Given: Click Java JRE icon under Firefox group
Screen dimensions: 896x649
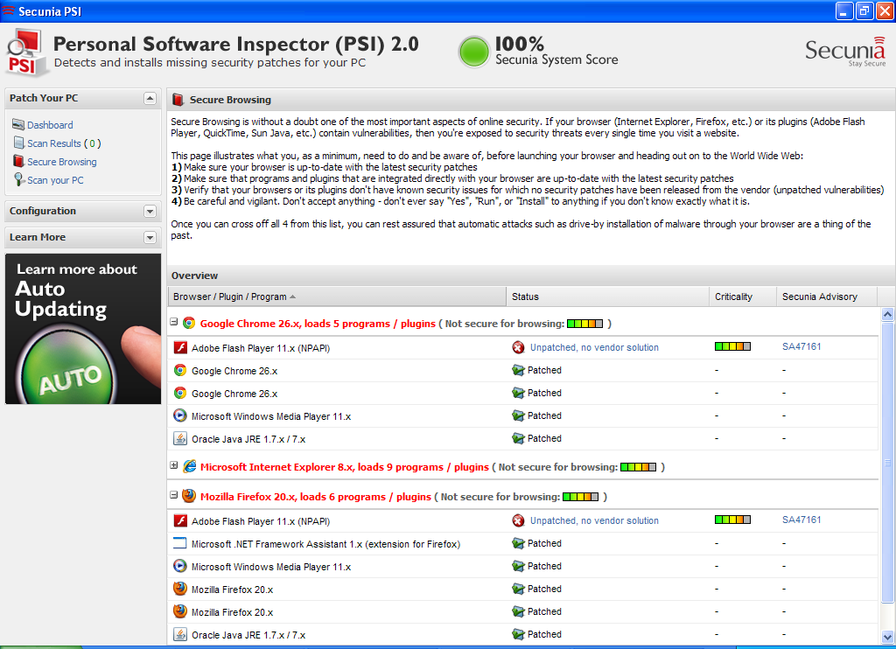Looking at the screenshot, I should point(180,634).
